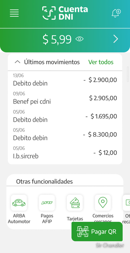
Task: Tap the partially visible last functionality icon
Action: (127, 203)
